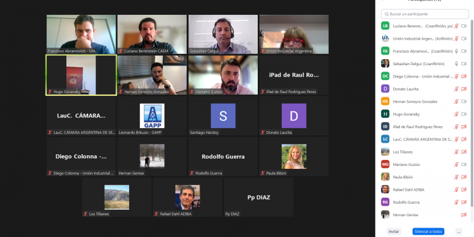Click disabled camera icon in Diego Colonna list row

point(464,76)
